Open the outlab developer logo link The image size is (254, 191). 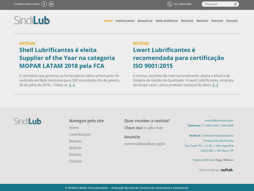(227, 170)
